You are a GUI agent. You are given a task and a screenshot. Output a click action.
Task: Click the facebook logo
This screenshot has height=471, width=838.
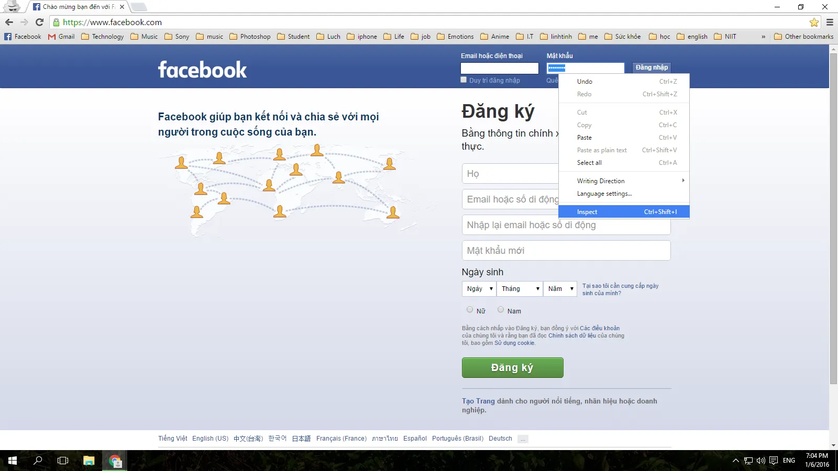202,70
